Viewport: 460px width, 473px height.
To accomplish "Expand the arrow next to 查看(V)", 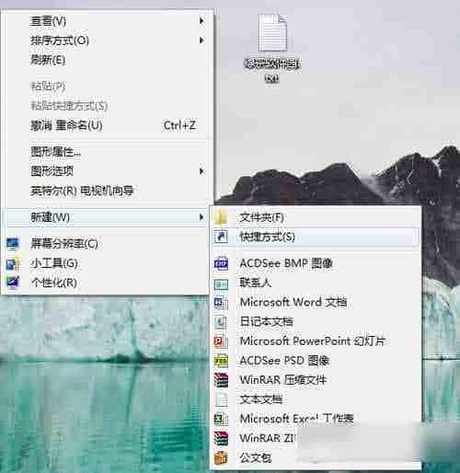I will pyautogui.click(x=201, y=21).
